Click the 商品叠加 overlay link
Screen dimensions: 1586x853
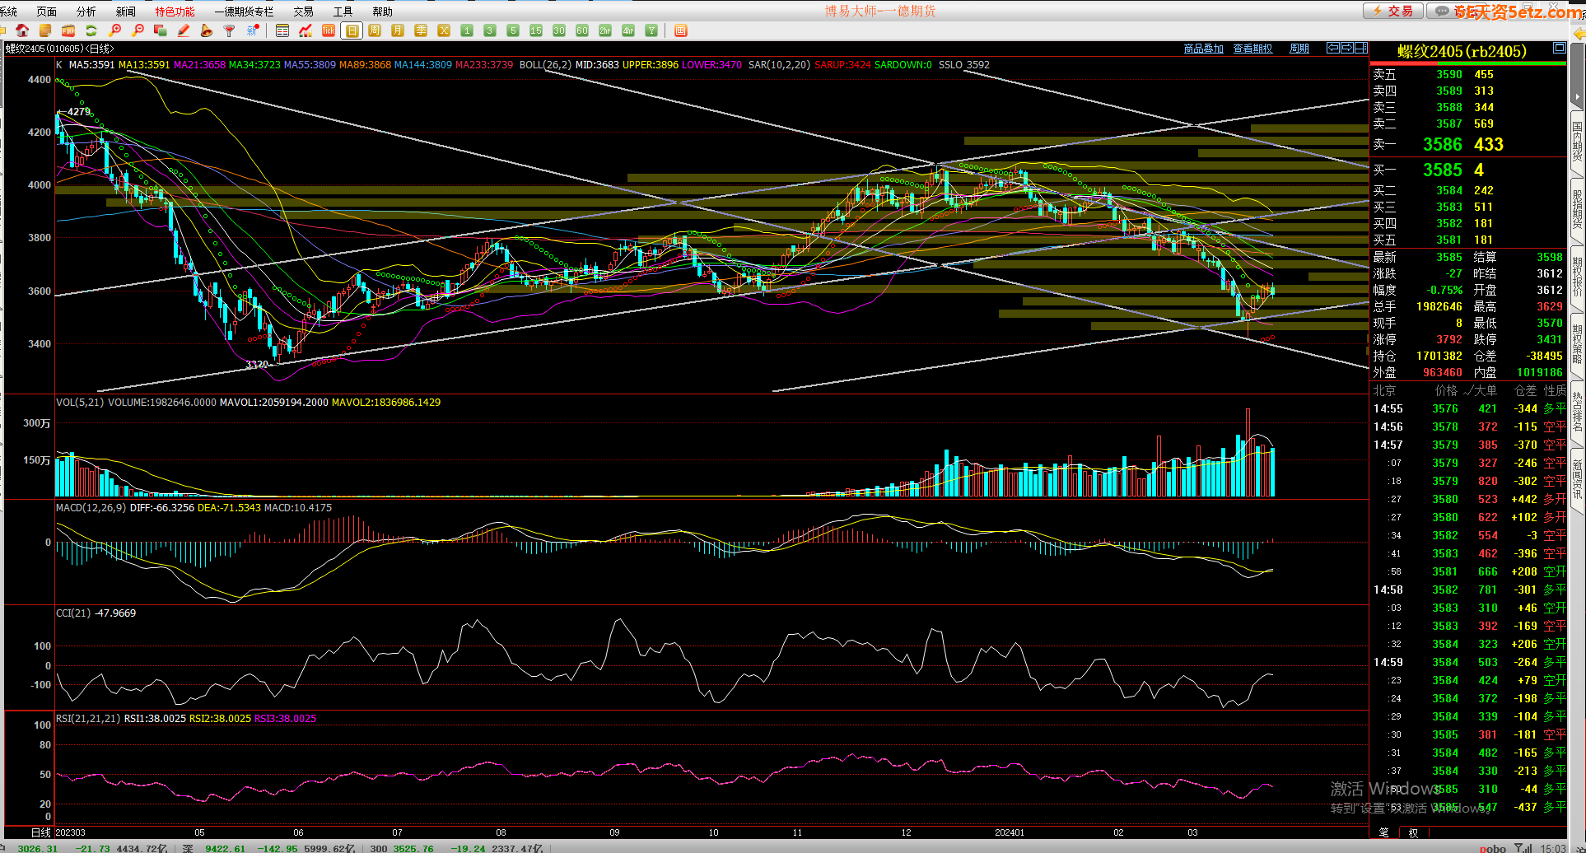click(x=1203, y=49)
